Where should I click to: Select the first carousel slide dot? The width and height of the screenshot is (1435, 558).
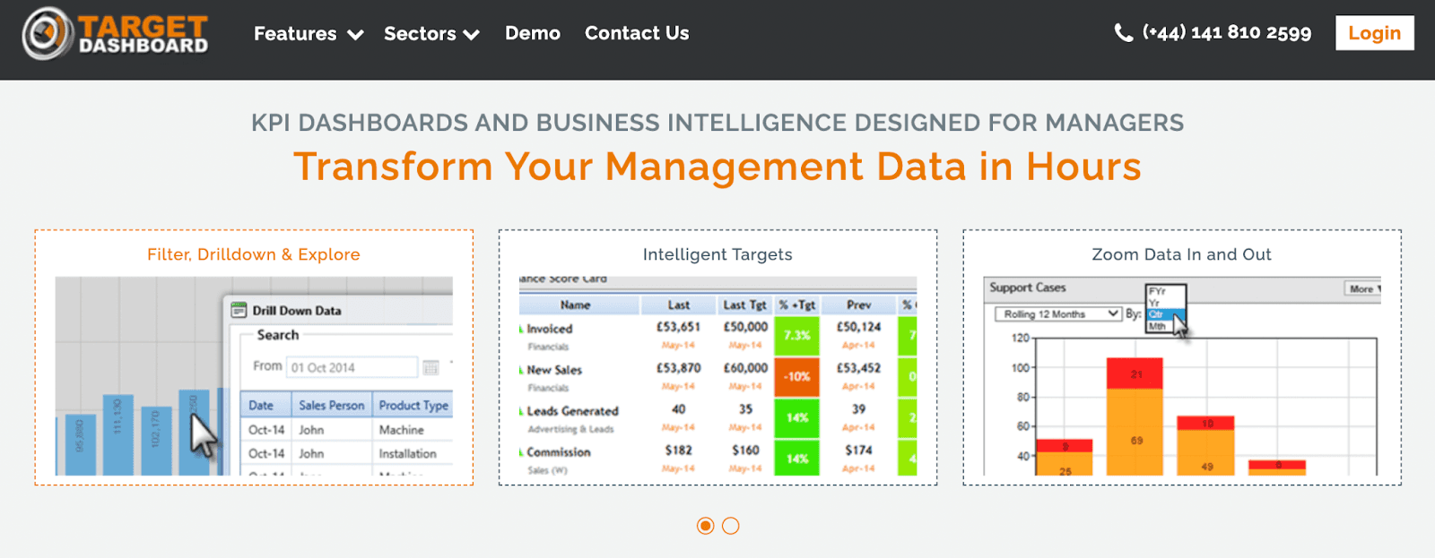pos(706,526)
